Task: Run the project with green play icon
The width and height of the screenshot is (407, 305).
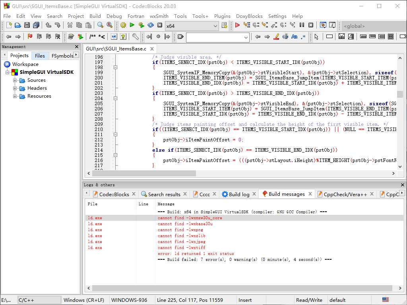Action: coord(132,25)
